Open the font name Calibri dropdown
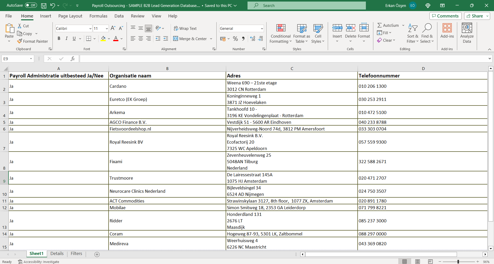Image resolution: width=494 pixels, height=264 pixels. click(90, 29)
